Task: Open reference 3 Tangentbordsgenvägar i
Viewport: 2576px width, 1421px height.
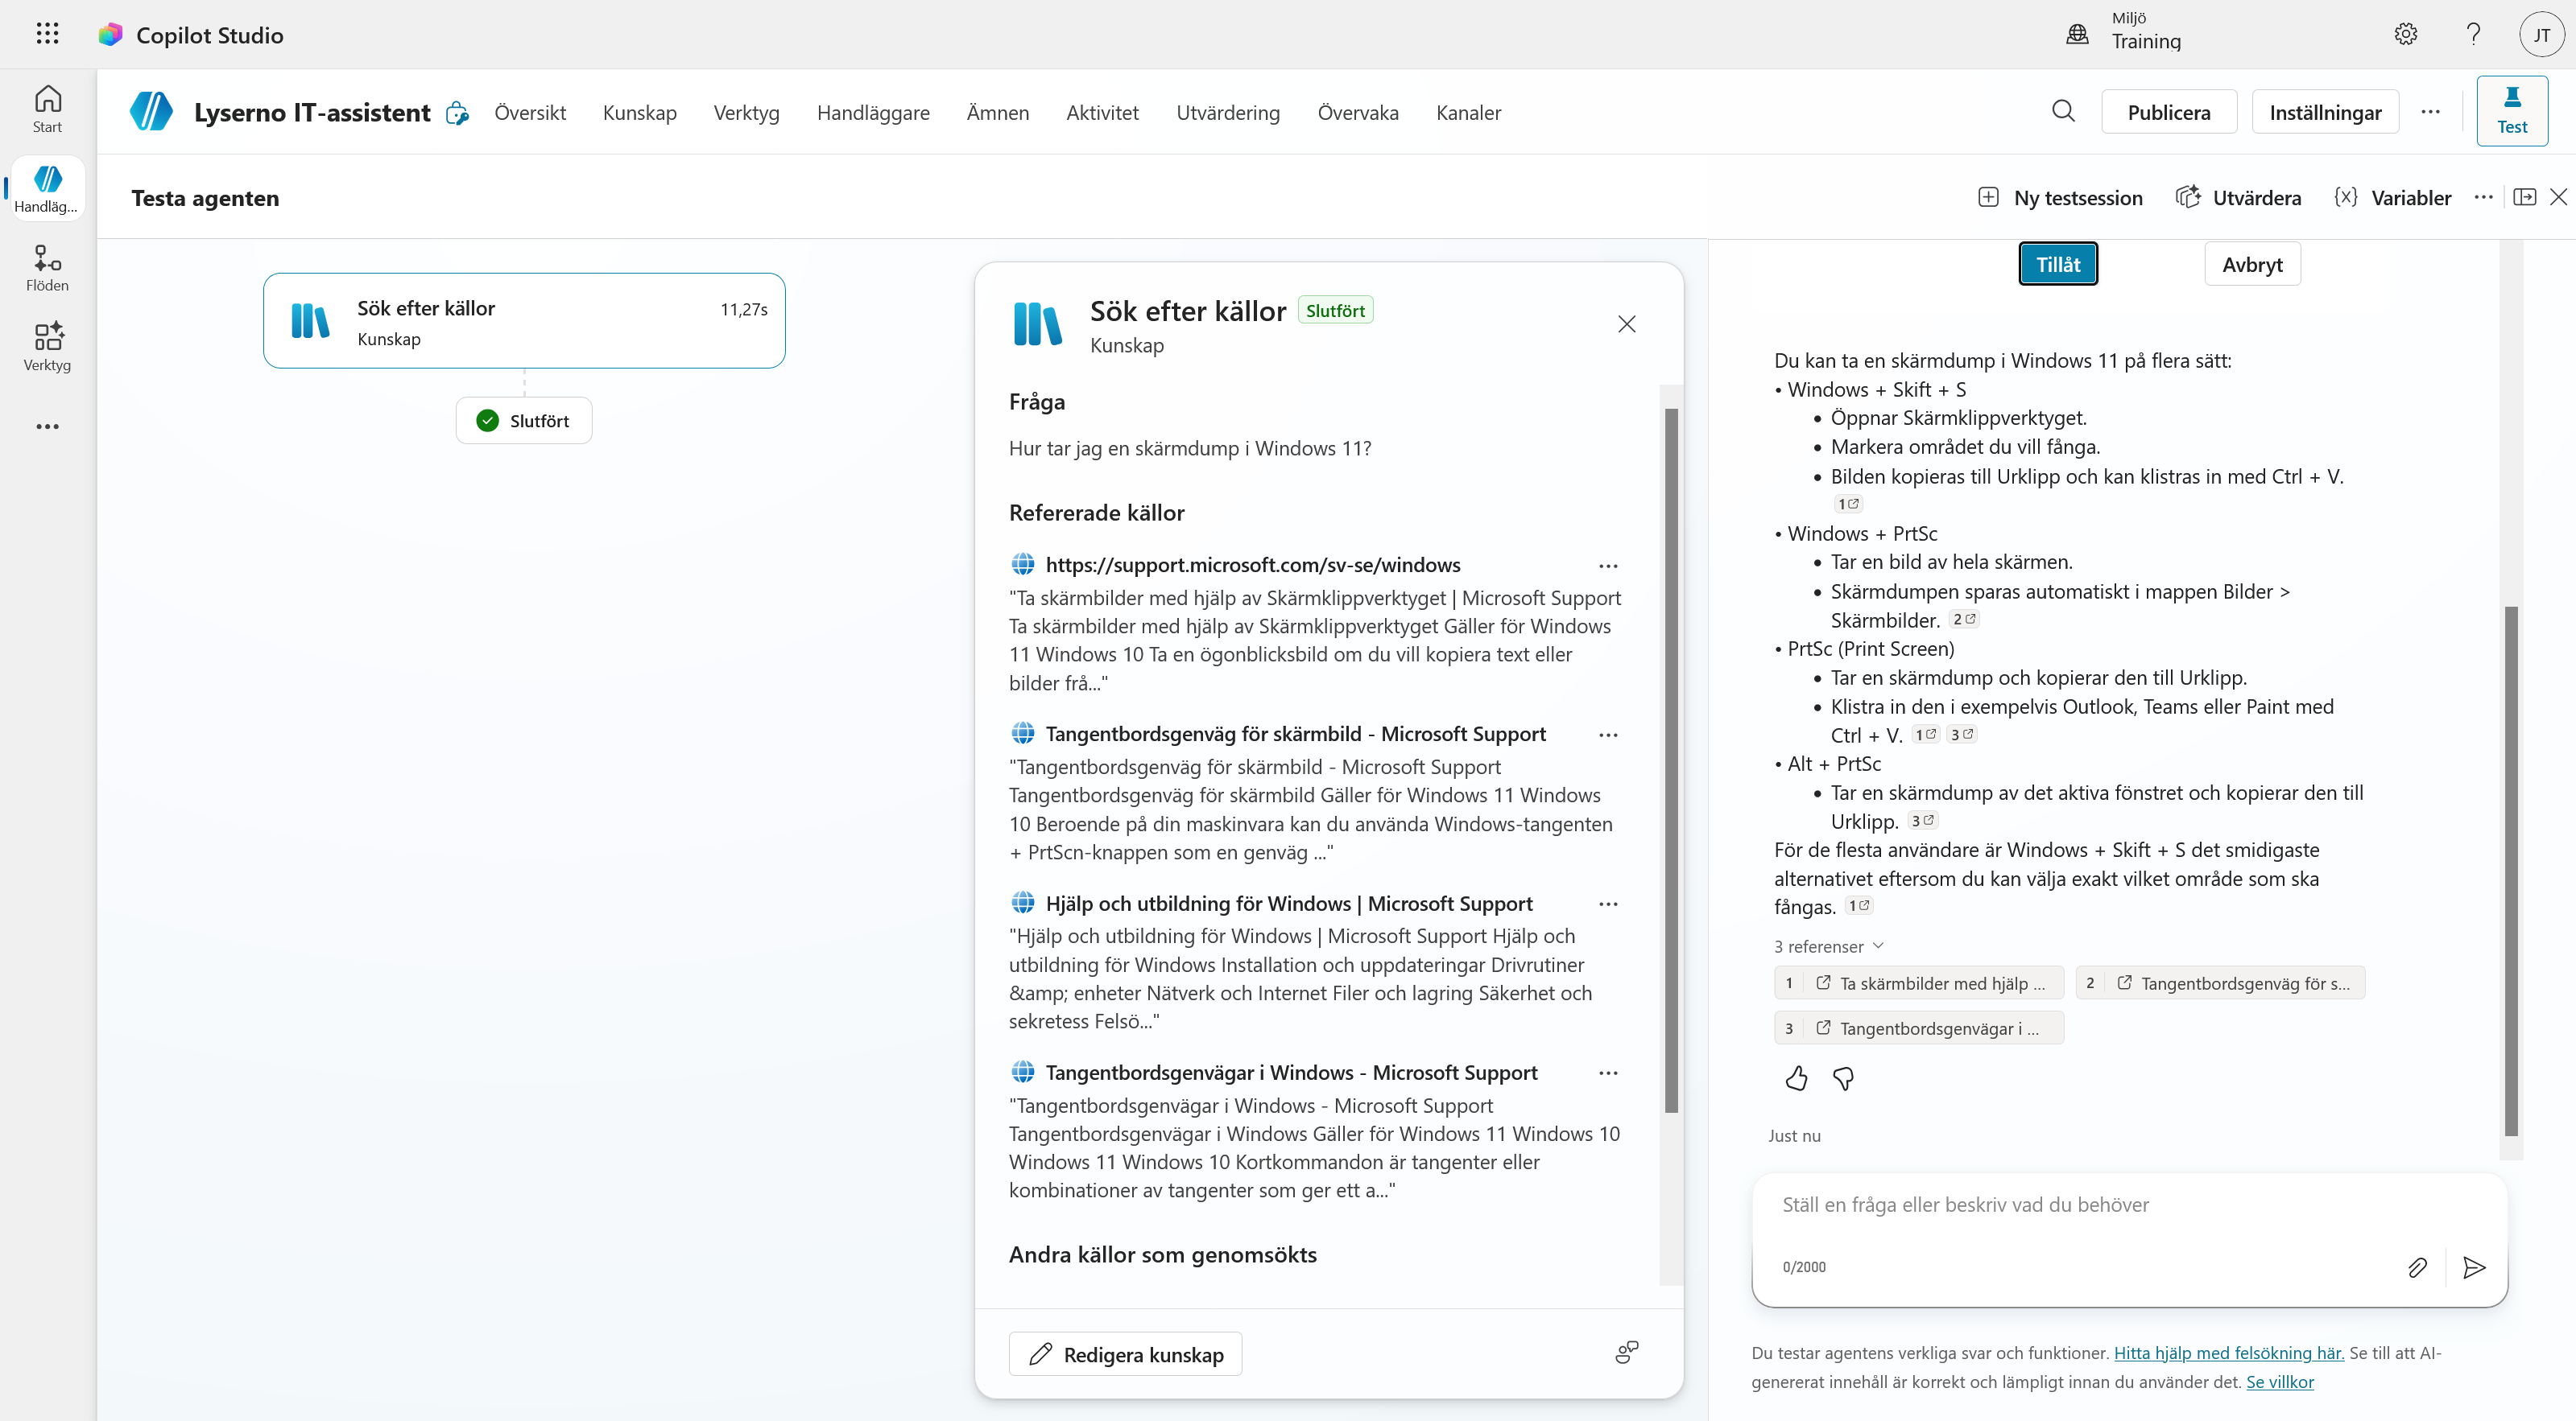Action: click(x=1919, y=1028)
